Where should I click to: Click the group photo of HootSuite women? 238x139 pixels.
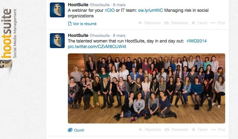(147, 88)
